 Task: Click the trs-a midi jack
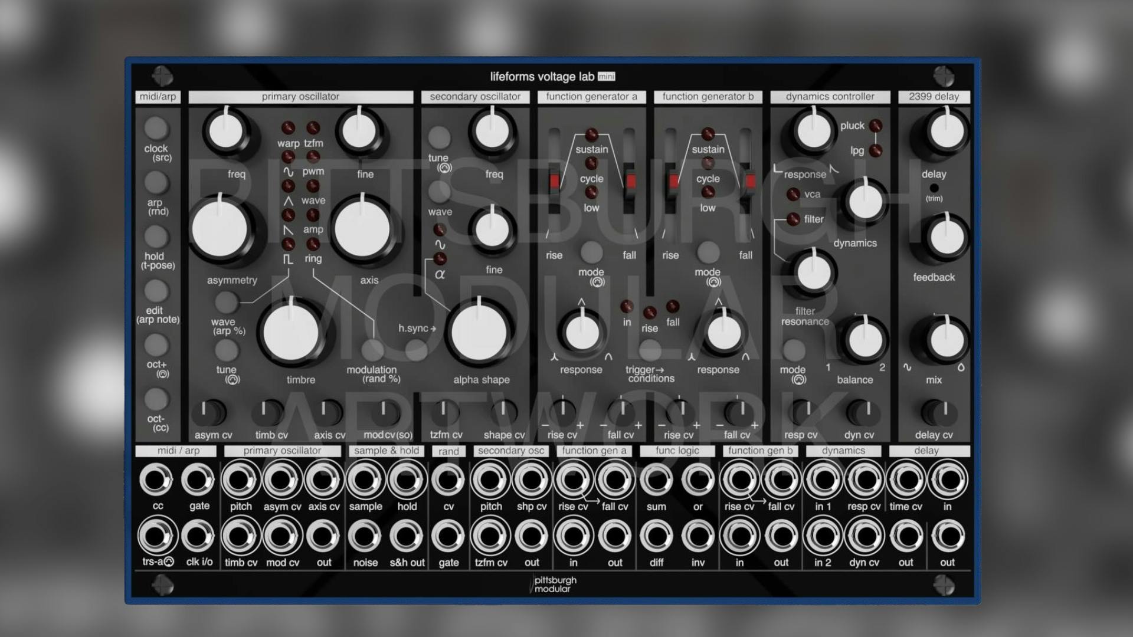click(x=157, y=536)
